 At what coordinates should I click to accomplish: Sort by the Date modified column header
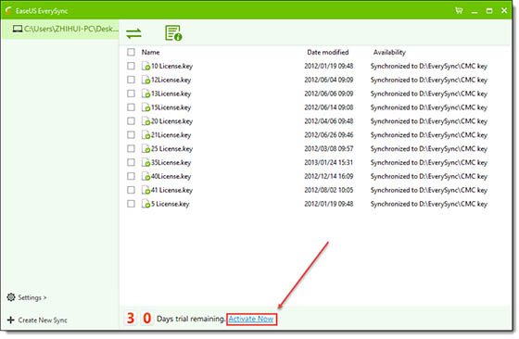[x=328, y=52]
